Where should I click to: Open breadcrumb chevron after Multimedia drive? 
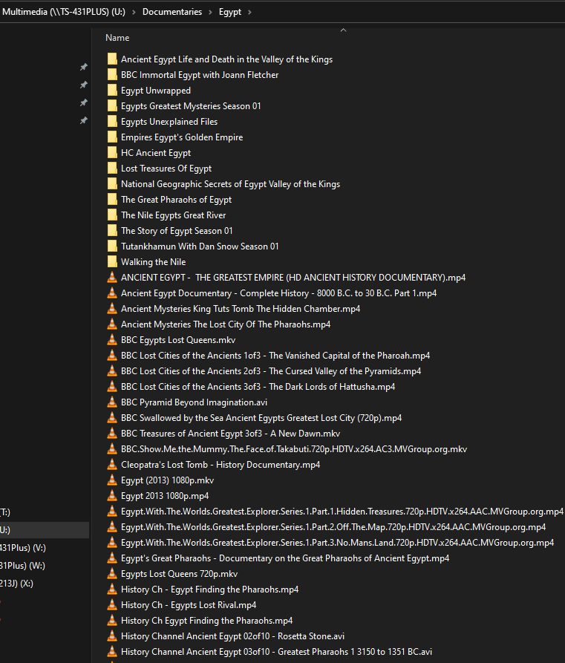[134, 13]
